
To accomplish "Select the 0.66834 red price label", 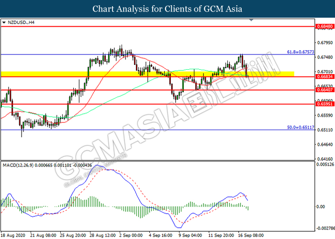I will coord(325,76).
